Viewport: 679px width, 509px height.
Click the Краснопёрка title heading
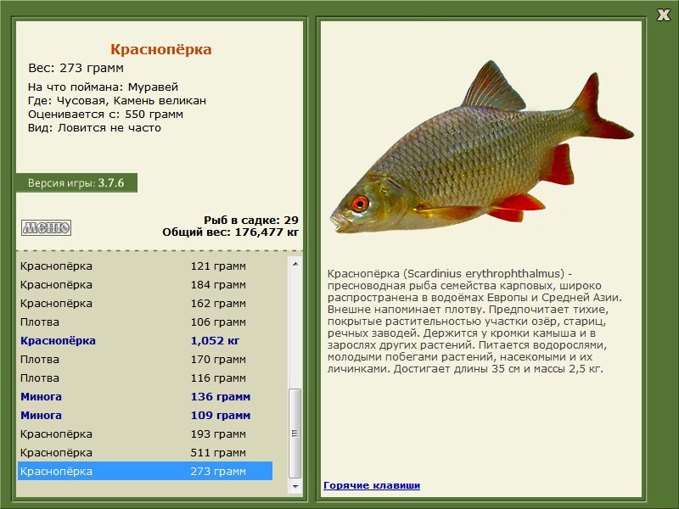tap(161, 49)
